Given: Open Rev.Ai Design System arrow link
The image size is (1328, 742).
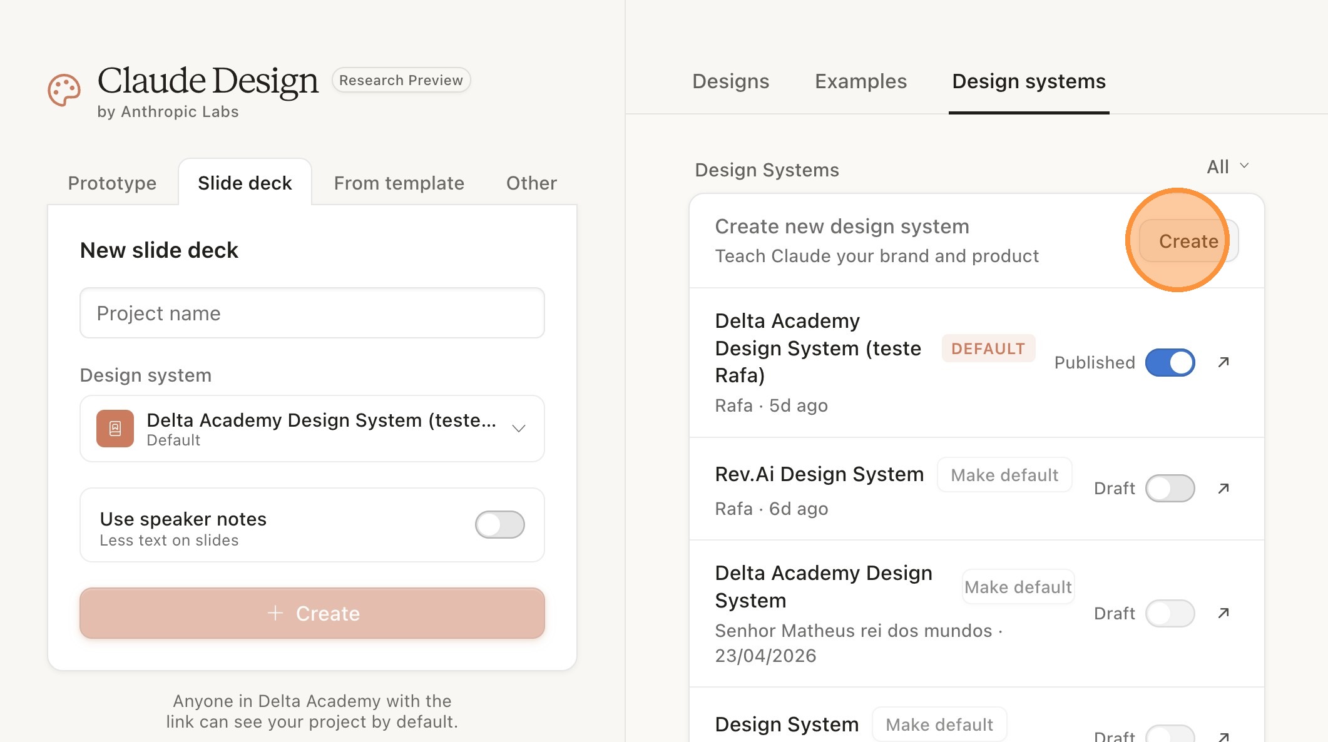Looking at the screenshot, I should (x=1223, y=488).
